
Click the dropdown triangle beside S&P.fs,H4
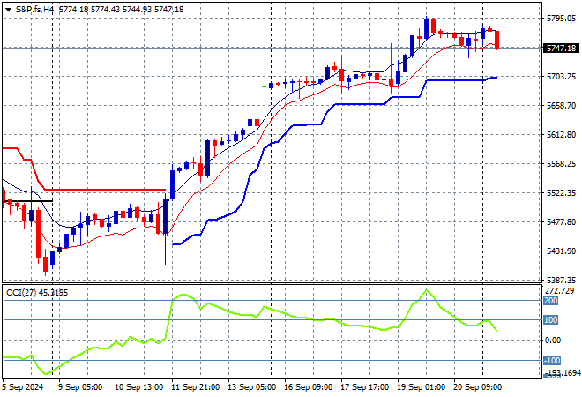(x=9, y=8)
